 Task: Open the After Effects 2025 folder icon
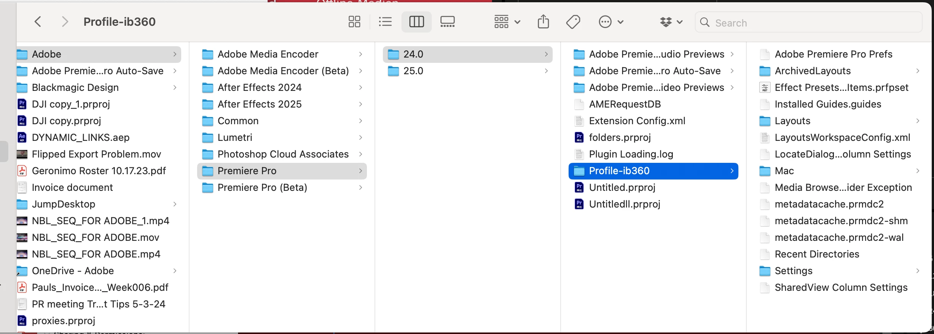click(x=207, y=104)
